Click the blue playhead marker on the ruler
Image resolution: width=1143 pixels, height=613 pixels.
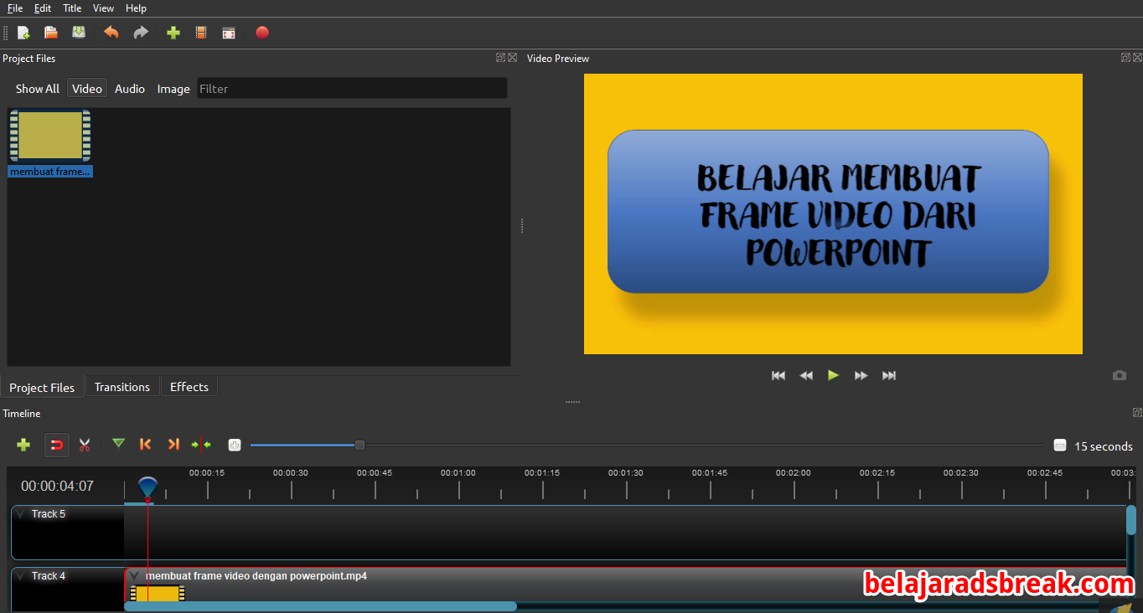pos(147,487)
